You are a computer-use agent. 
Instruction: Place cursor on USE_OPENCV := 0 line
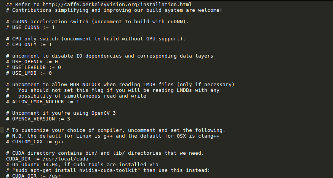tap(32, 62)
